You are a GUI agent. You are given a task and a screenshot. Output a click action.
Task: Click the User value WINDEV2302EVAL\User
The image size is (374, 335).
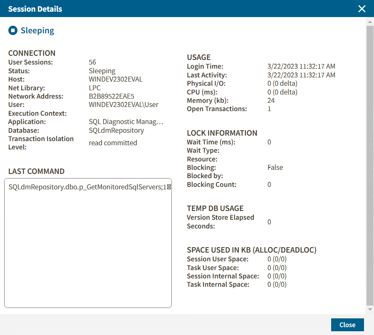click(x=123, y=105)
